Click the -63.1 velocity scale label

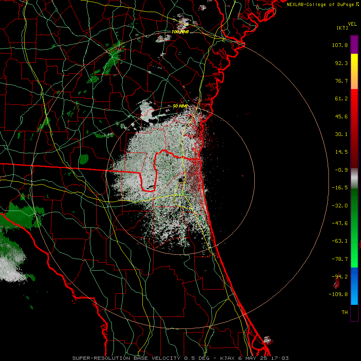[x=340, y=241]
